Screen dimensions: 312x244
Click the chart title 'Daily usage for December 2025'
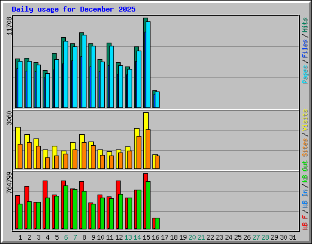(x=74, y=9)
